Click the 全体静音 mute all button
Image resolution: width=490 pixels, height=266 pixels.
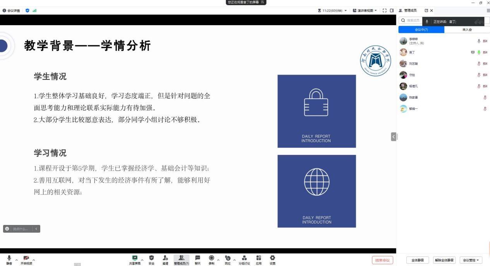coord(417,260)
